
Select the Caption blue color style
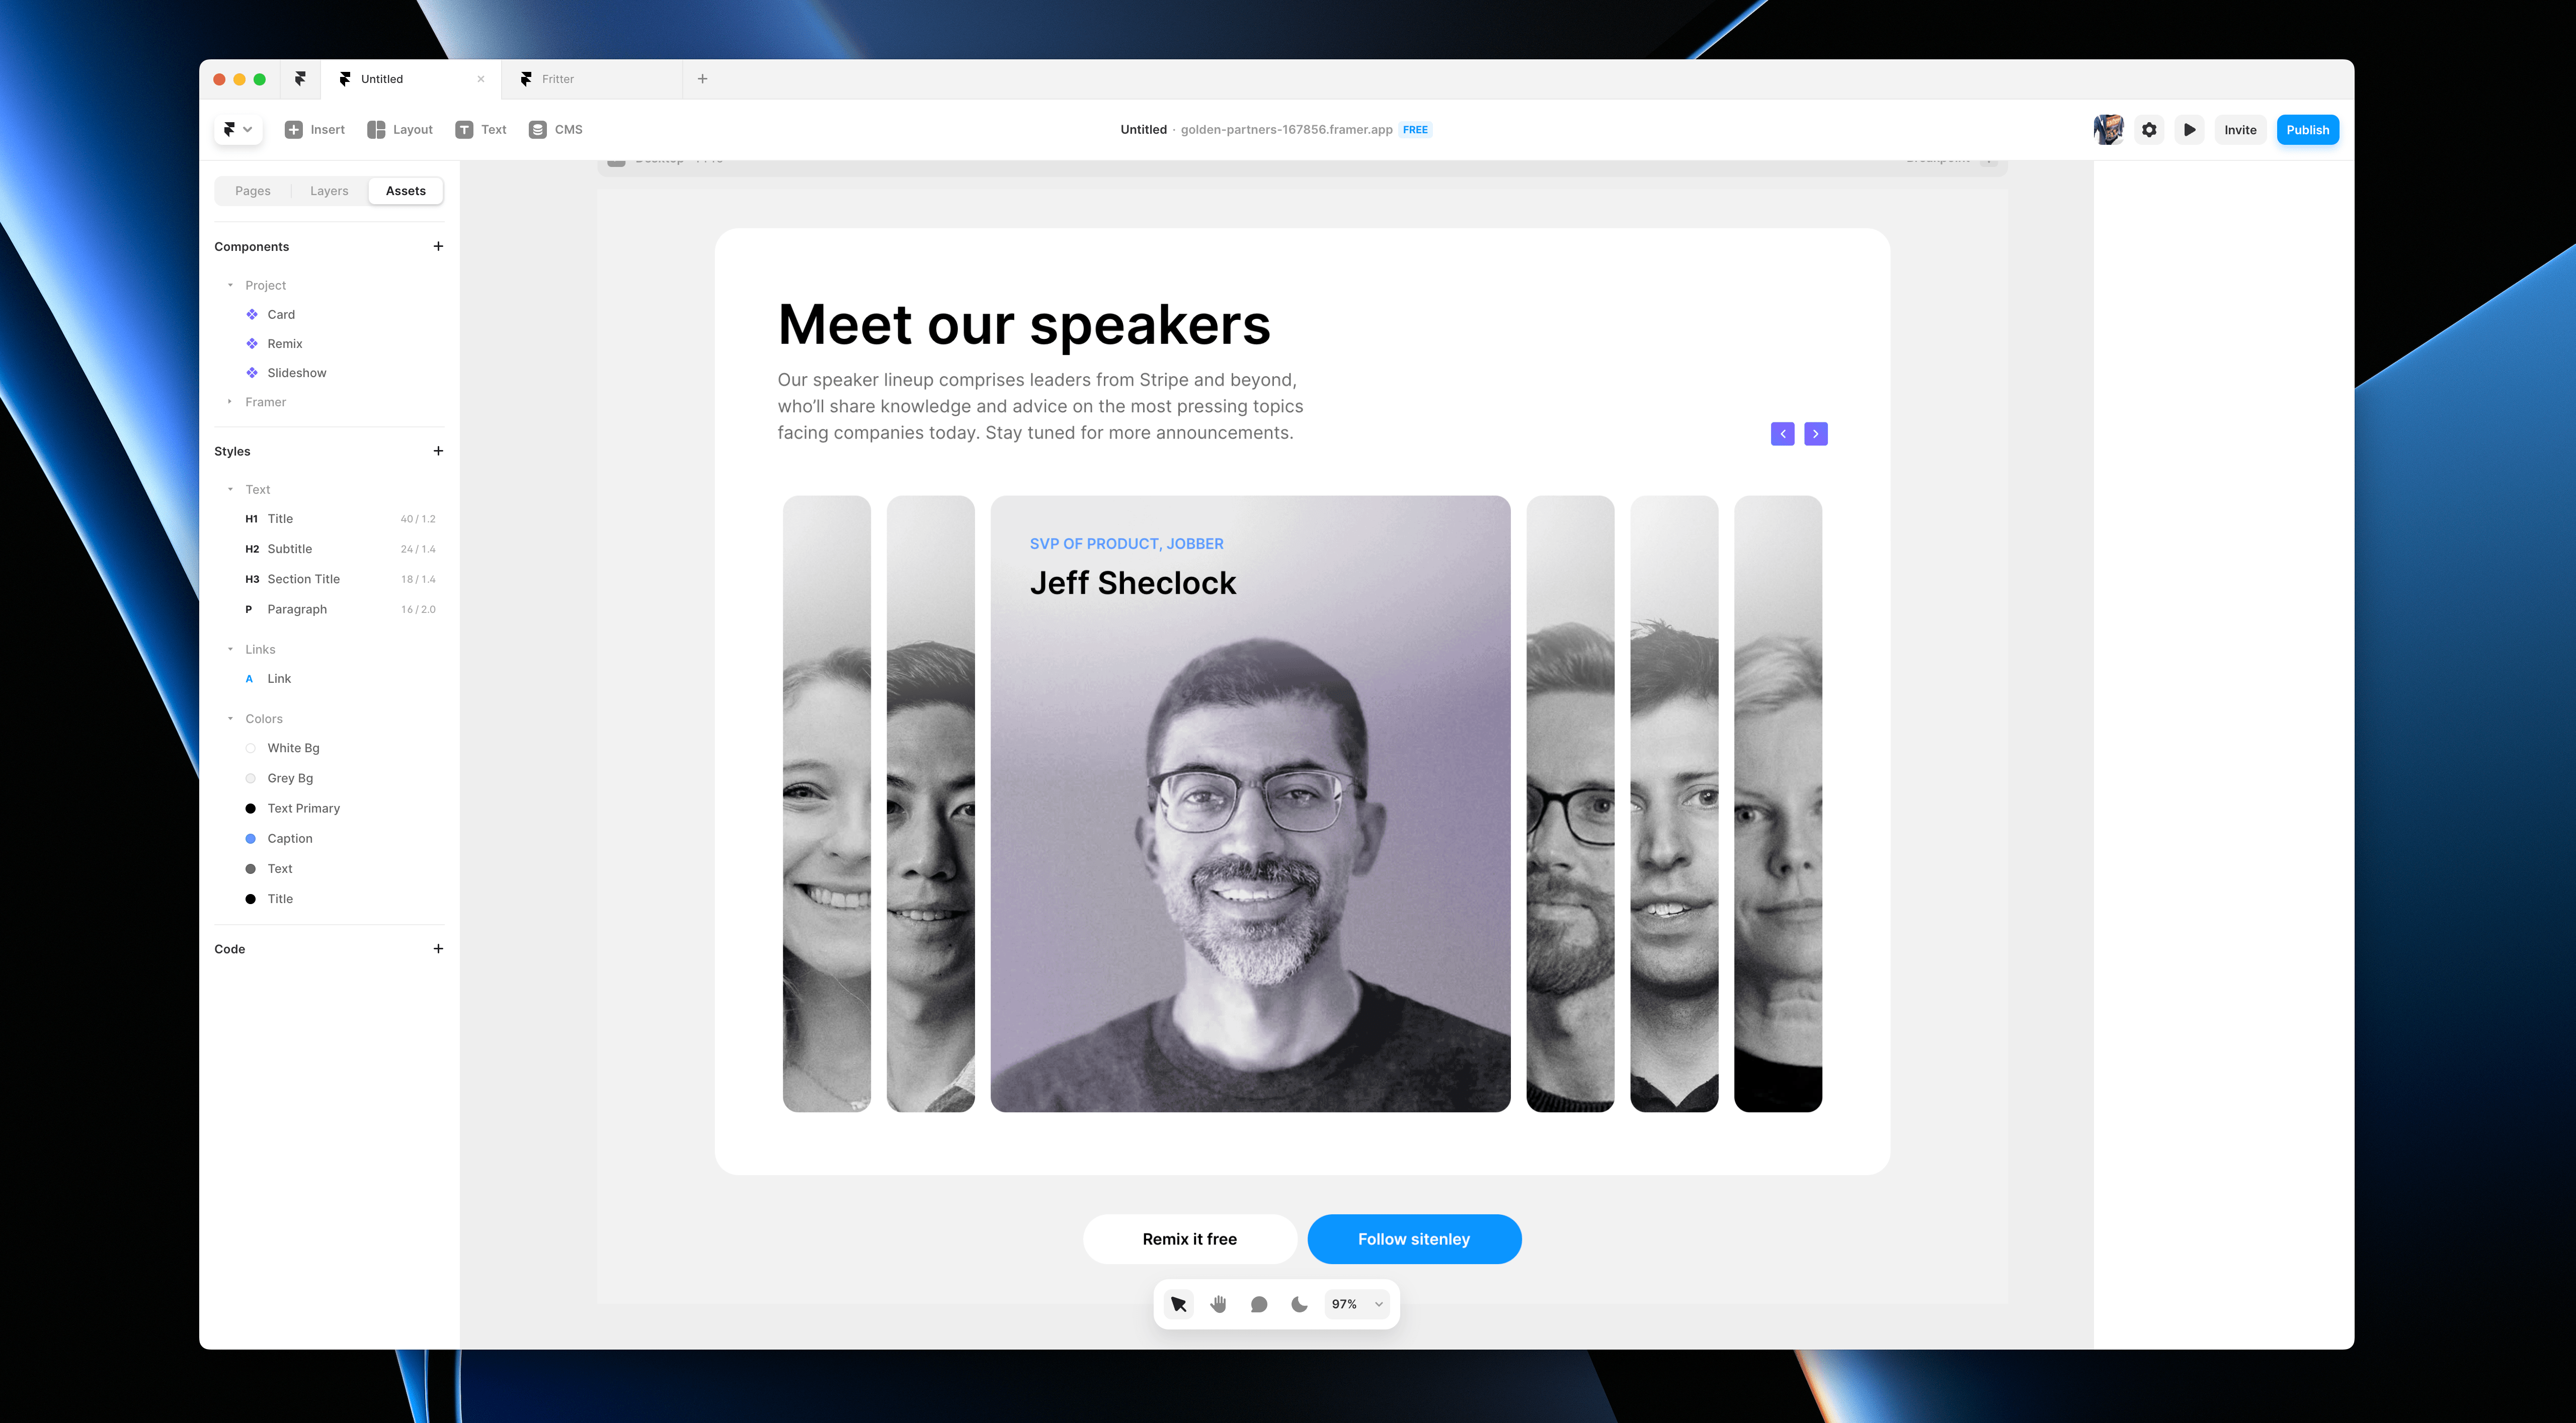(289, 838)
